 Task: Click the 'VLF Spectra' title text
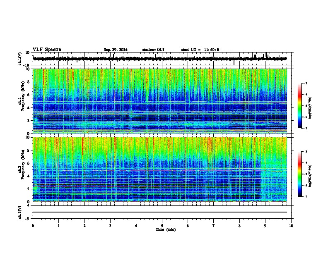click(x=47, y=50)
